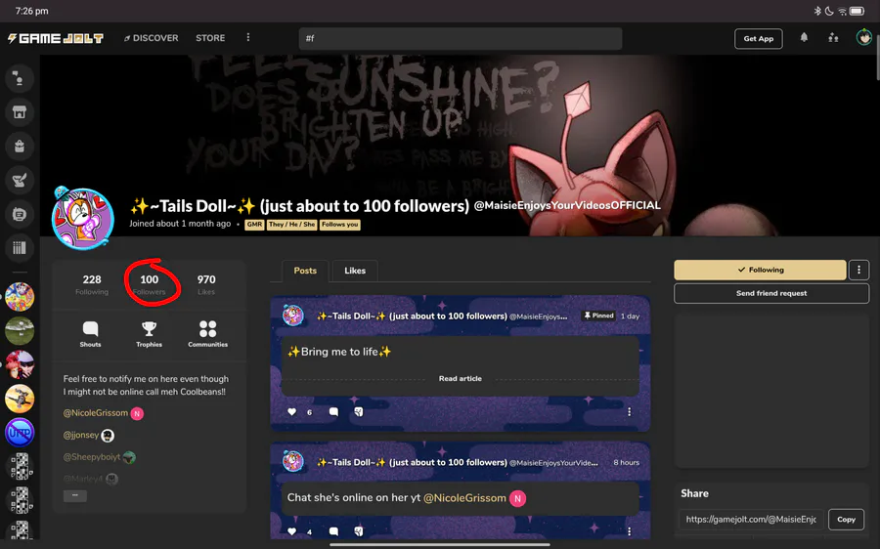Like the 'Chat she's online' post
Image resolution: width=880 pixels, height=549 pixels.
[x=291, y=531]
